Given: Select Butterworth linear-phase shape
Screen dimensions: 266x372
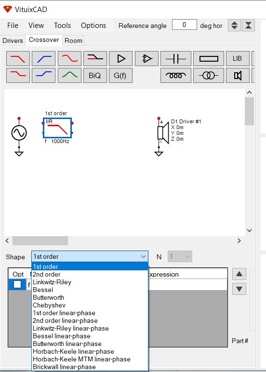Looking at the screenshot, I should coord(90,344).
